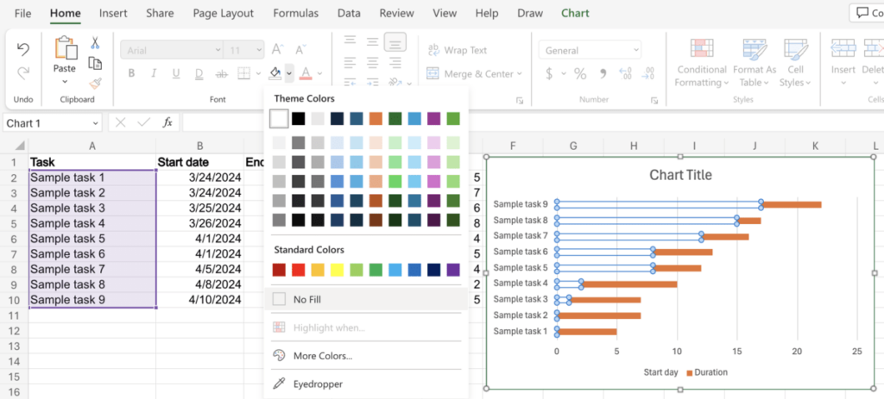Screen dimensions: 884x399
Task: Select the No Fill option
Action: coord(366,299)
